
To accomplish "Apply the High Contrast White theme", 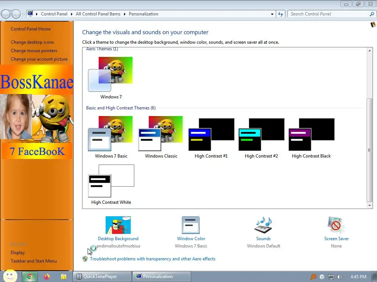I will (x=111, y=181).
